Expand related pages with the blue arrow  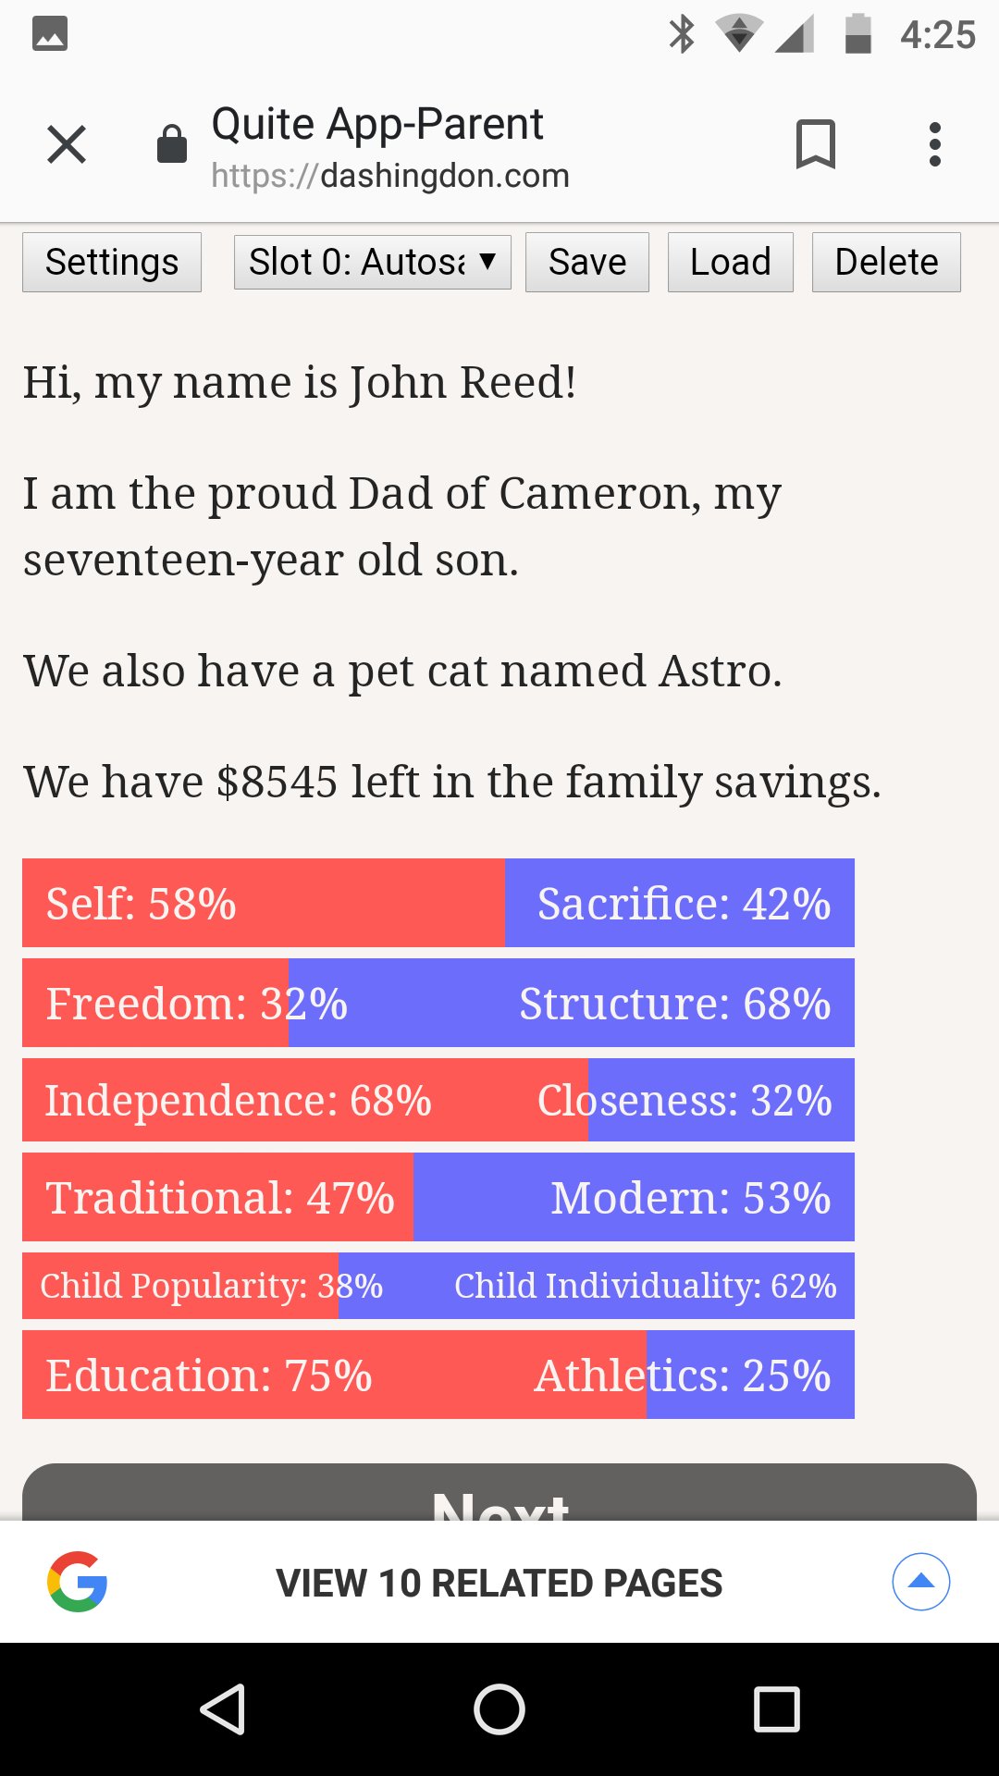tap(921, 1582)
